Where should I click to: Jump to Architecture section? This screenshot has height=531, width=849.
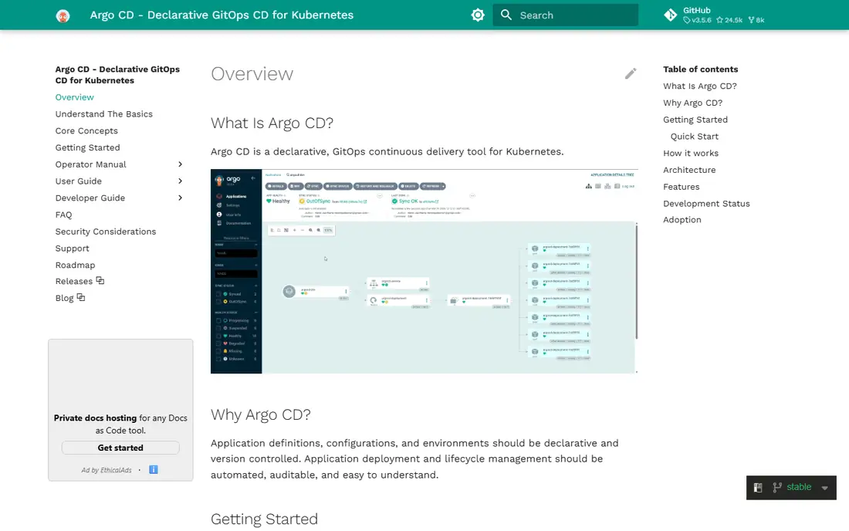coord(689,170)
